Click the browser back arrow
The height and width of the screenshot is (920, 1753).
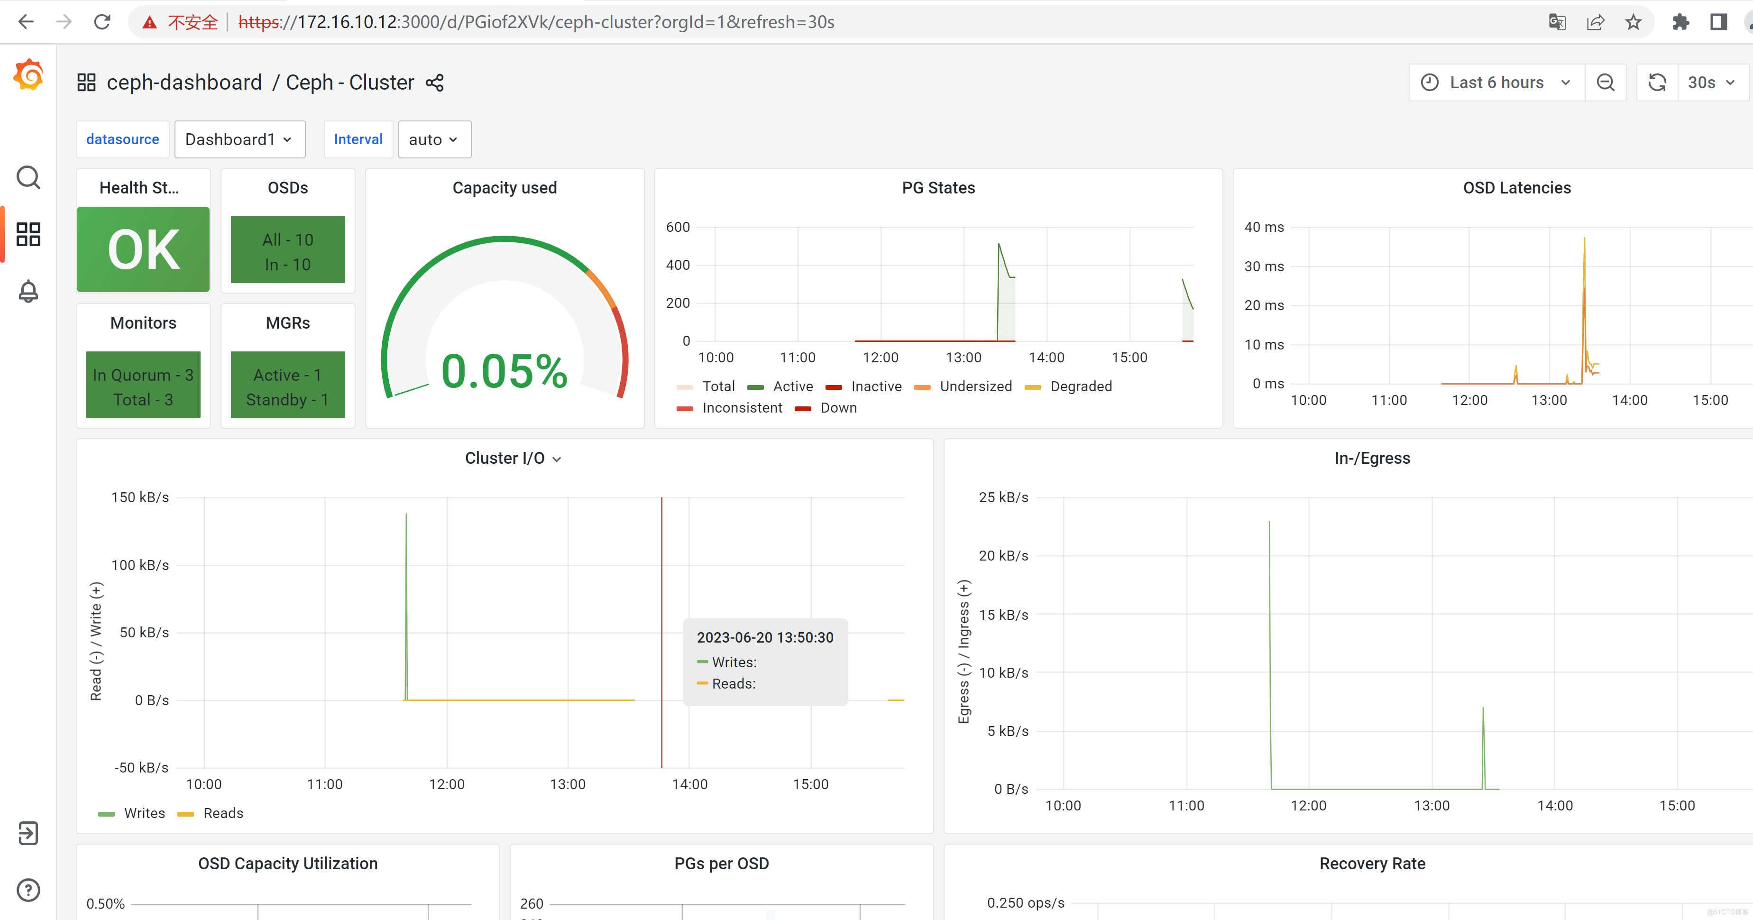pyautogui.click(x=26, y=22)
